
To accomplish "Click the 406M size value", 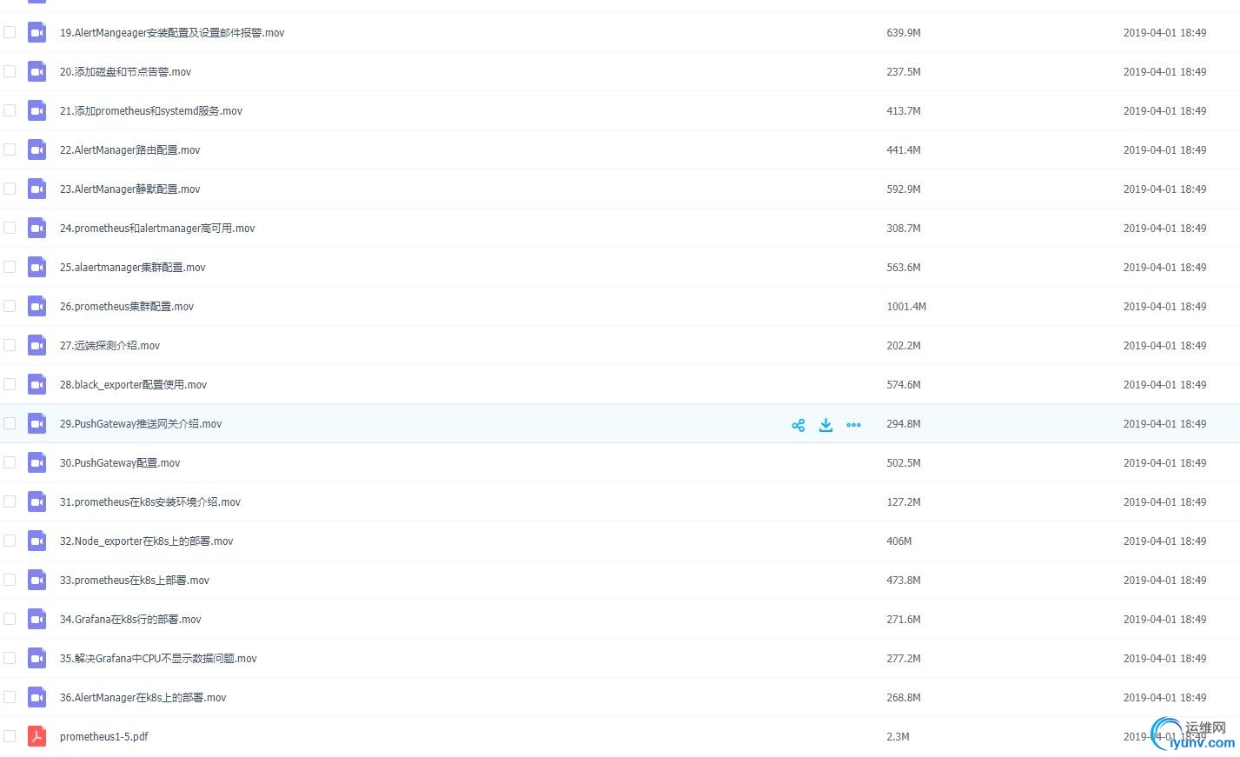I will [899, 541].
